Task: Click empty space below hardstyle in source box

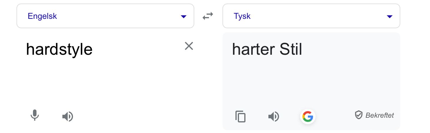Action: pos(103,82)
